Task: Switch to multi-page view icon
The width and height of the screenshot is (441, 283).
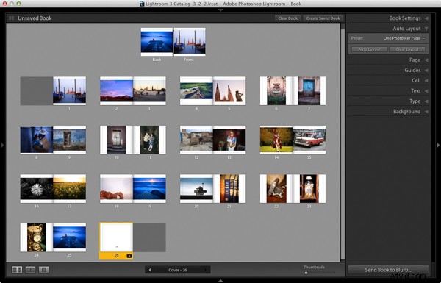Action: click(x=17, y=270)
